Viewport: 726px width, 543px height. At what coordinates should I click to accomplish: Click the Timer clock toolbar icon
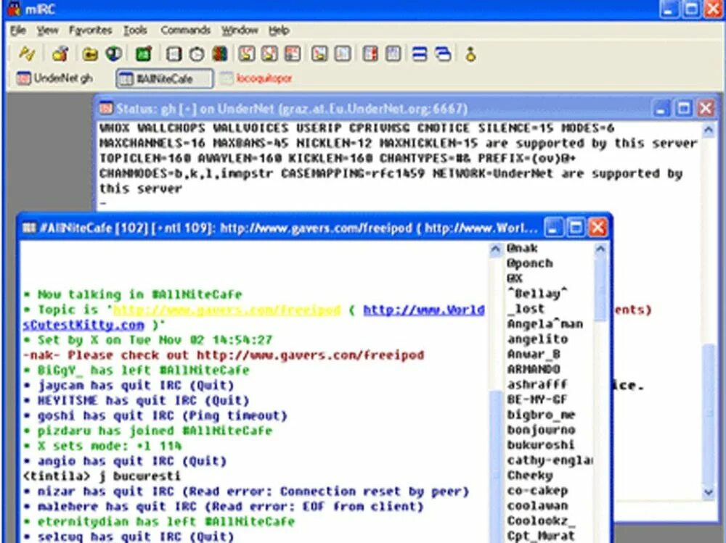(197, 54)
